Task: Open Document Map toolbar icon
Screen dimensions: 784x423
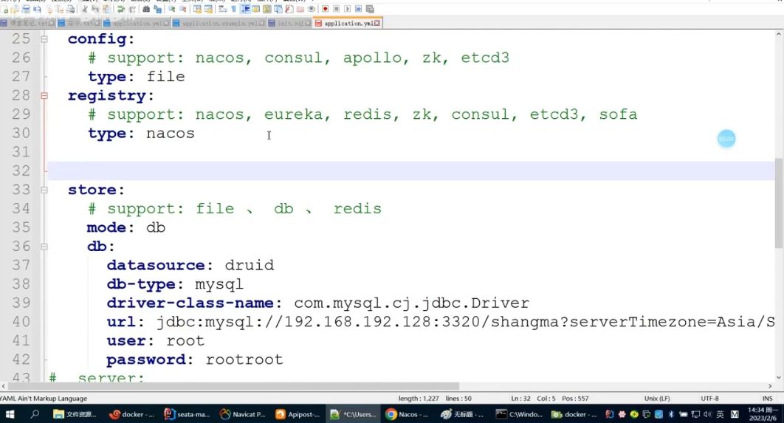Action: click(267, 9)
